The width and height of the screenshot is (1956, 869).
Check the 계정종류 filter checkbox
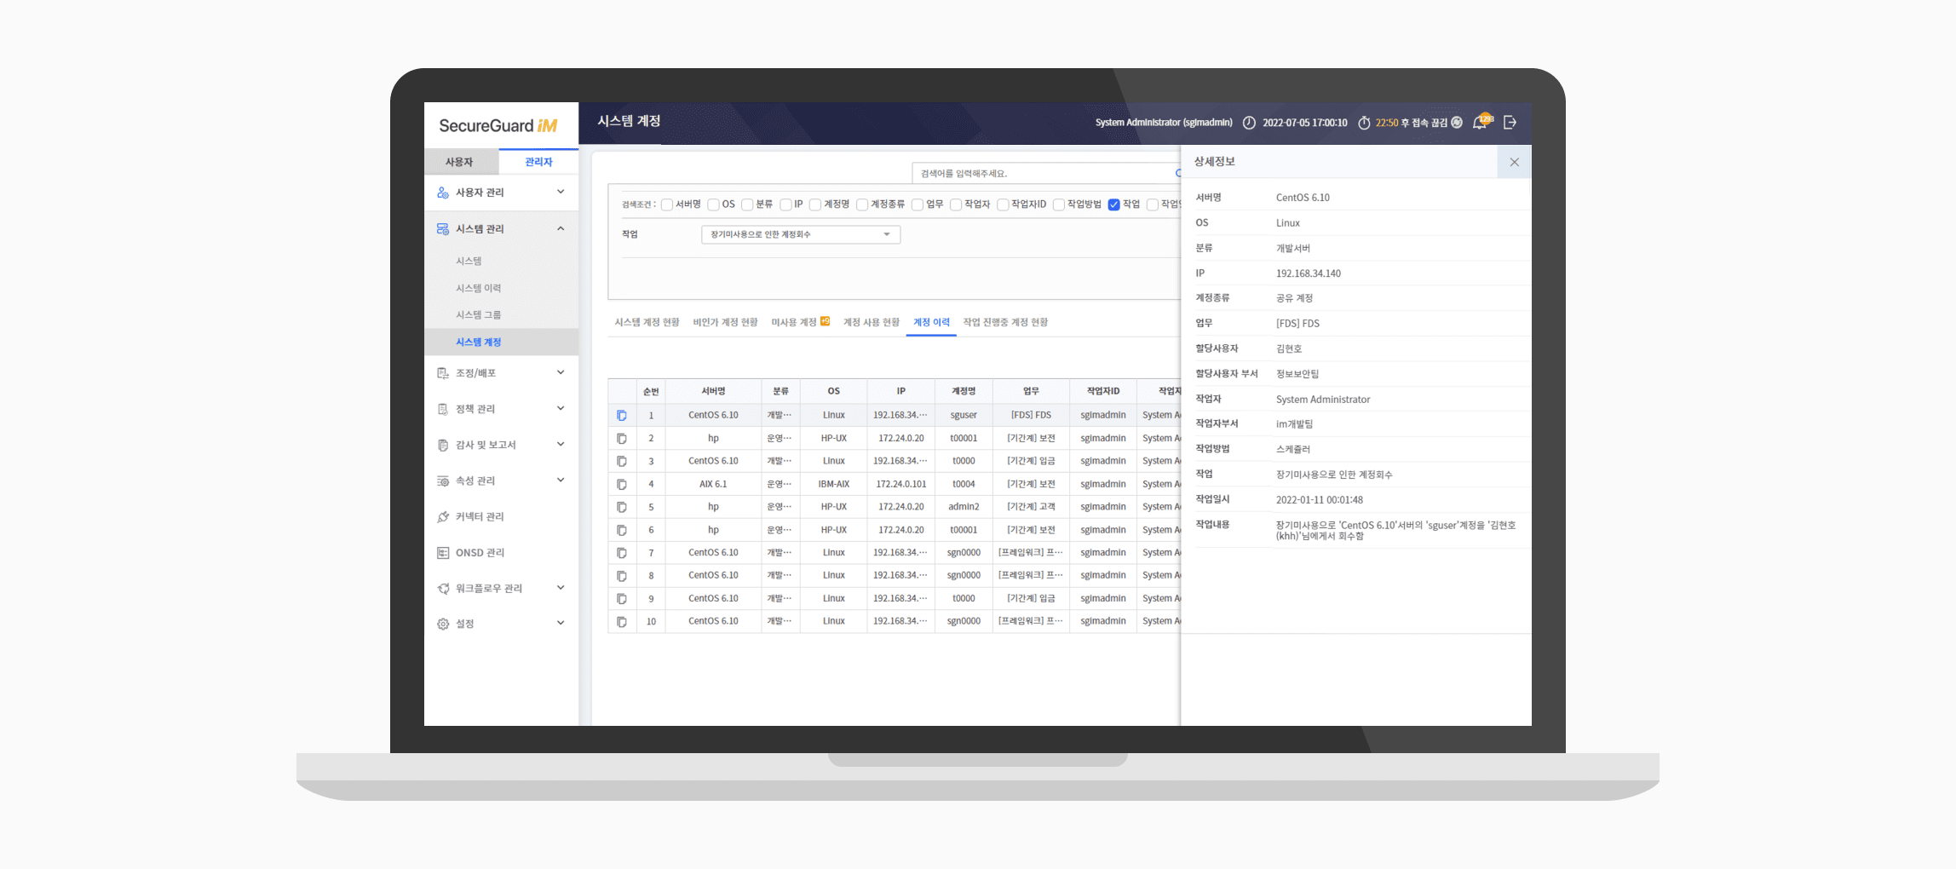(x=862, y=204)
